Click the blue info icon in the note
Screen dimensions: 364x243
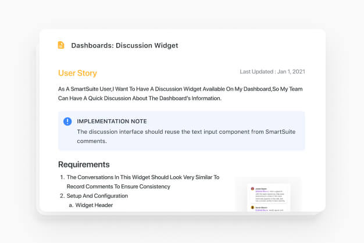[x=67, y=121]
